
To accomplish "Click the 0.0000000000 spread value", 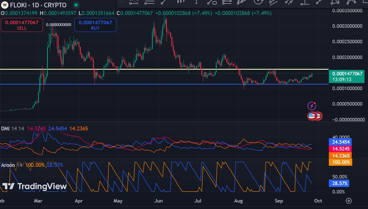I will click(x=59, y=25).
